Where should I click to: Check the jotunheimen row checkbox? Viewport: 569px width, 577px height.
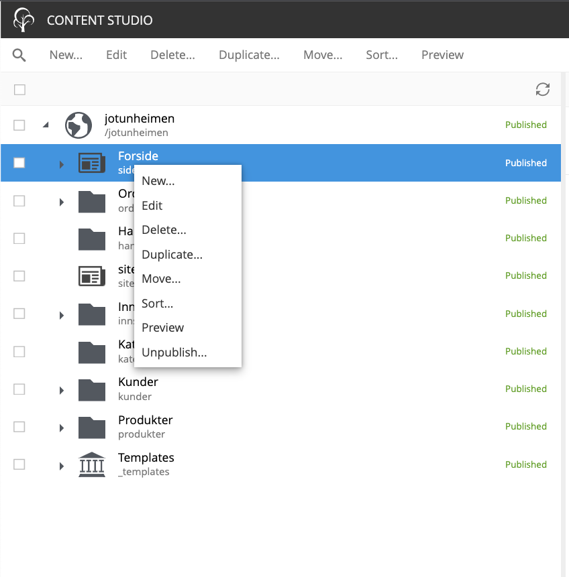(19, 125)
